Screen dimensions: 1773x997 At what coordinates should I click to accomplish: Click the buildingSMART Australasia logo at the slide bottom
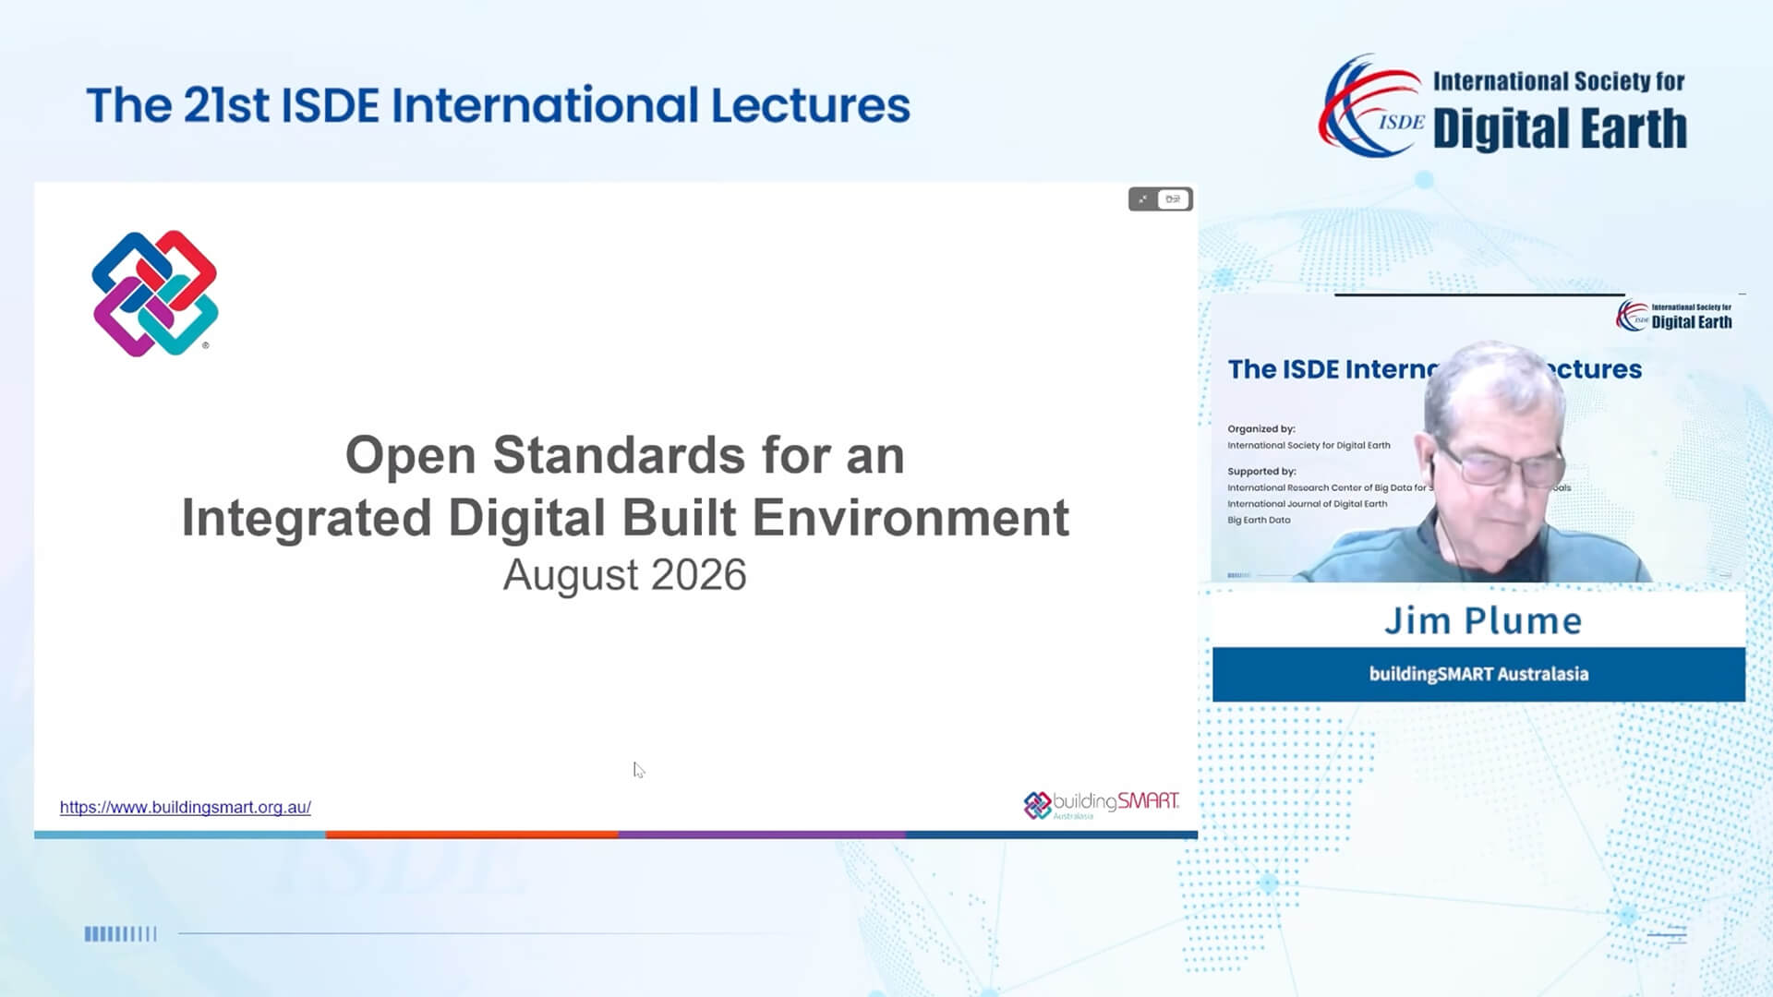click(x=1101, y=804)
